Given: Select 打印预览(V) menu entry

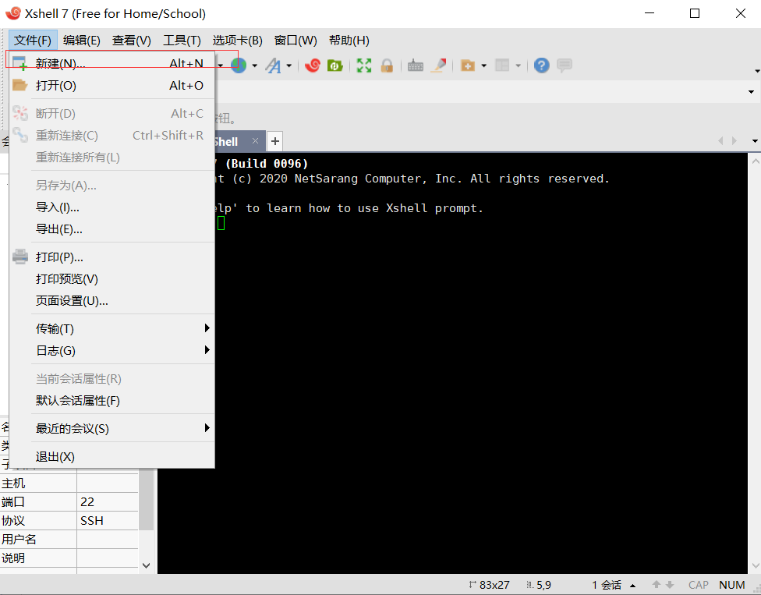Looking at the screenshot, I should pos(112,279).
